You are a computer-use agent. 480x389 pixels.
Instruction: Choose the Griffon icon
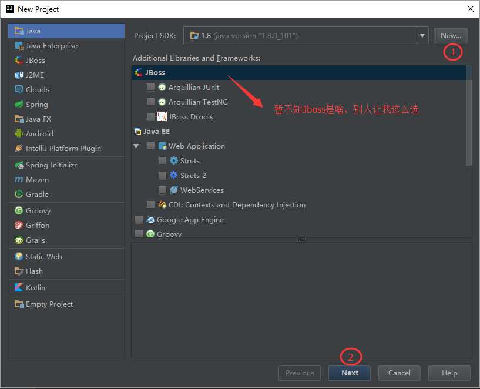[x=19, y=225]
